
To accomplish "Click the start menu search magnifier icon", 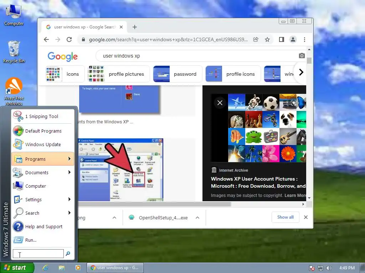I will 68,253.
